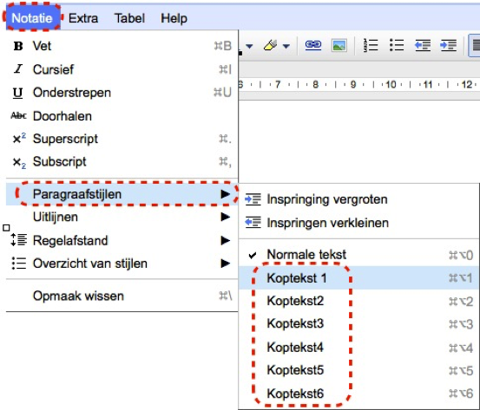This screenshot has height=410, width=480.
Task: Open the Tabel menu
Action: pyautogui.click(x=129, y=18)
